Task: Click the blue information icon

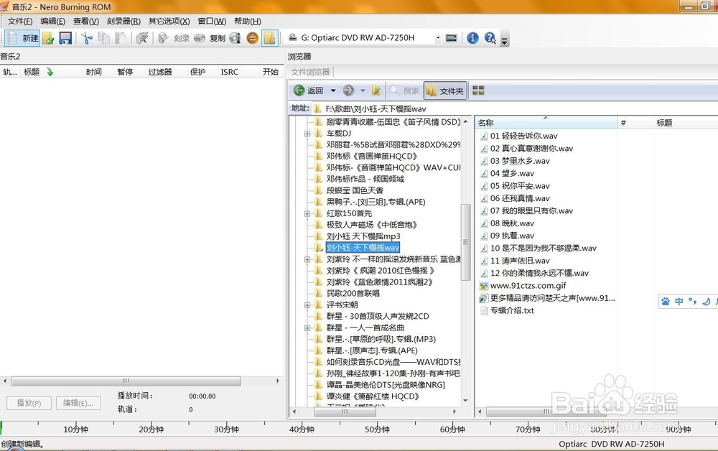Action: click(472, 38)
